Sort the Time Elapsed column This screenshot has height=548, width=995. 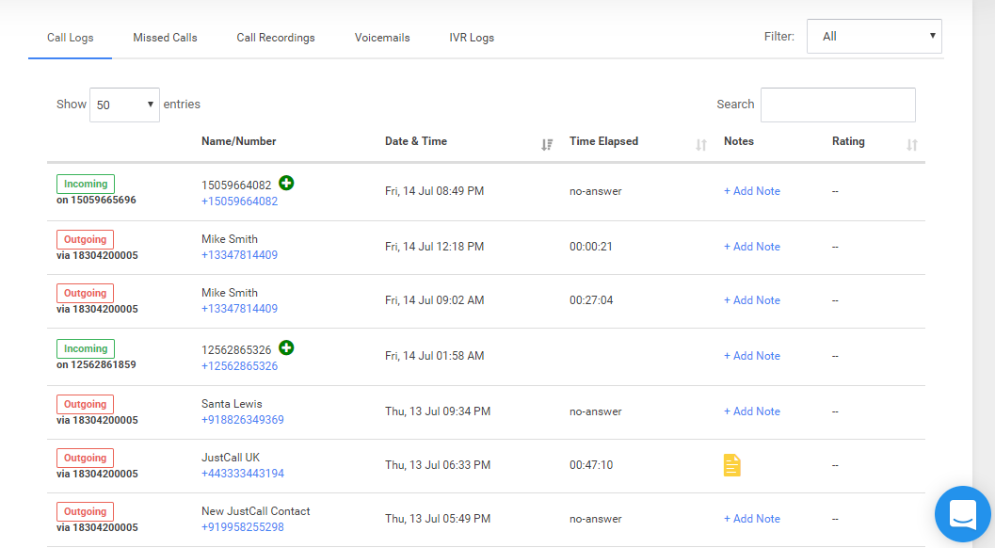(700, 144)
